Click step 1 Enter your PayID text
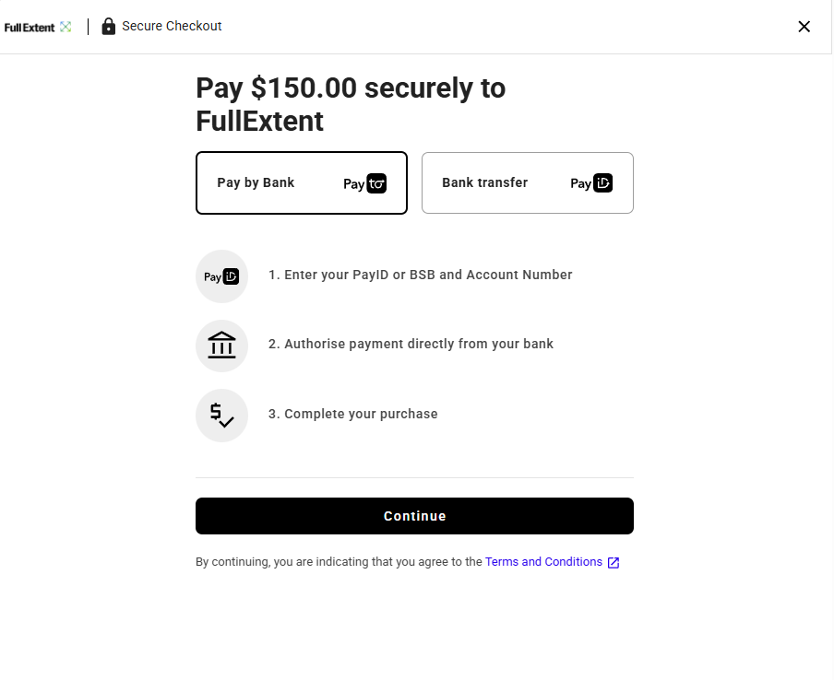This screenshot has width=834, height=680. point(420,275)
